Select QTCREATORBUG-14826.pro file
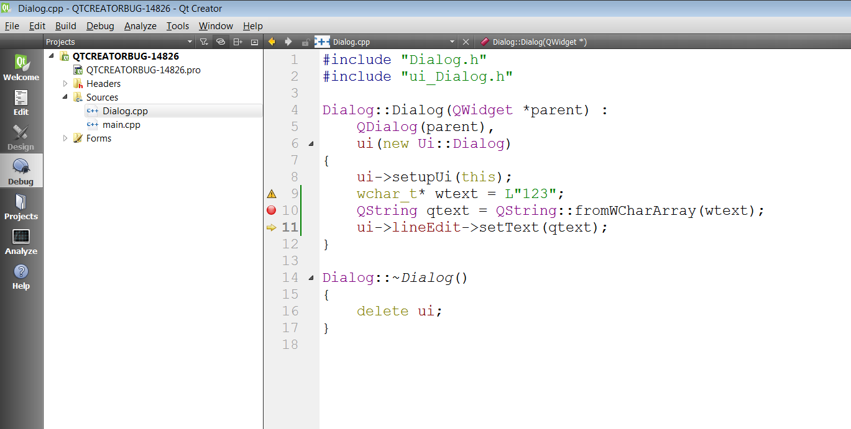 [x=143, y=70]
